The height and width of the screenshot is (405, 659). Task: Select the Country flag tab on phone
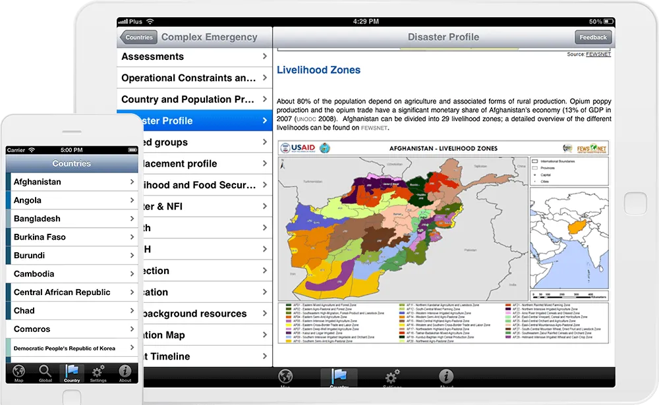click(x=72, y=373)
